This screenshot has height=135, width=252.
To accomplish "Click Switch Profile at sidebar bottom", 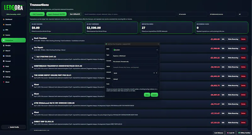I will point(14,127).
